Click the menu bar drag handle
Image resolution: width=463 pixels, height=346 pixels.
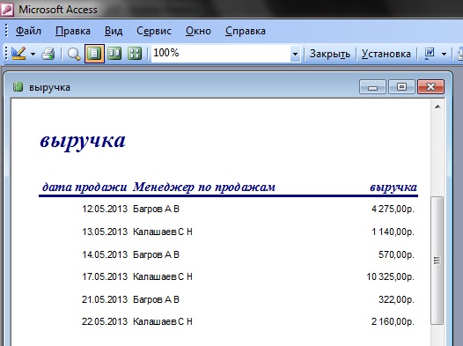pyautogui.click(x=6, y=31)
